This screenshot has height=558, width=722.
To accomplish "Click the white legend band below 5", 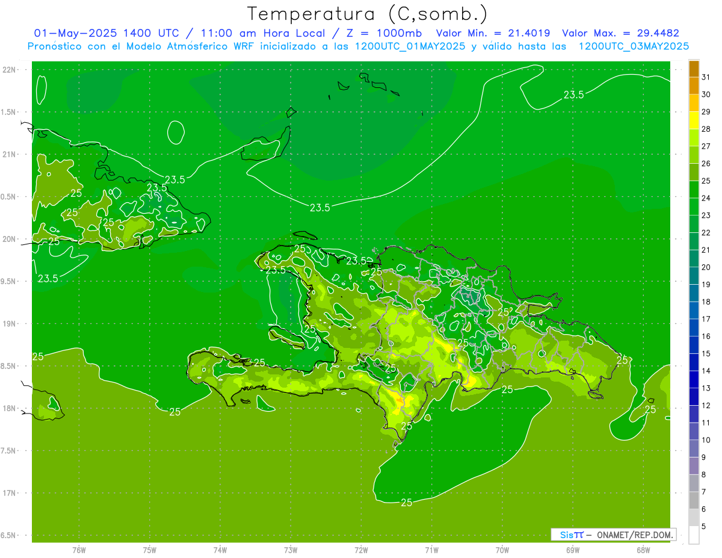I will tap(694, 535).
